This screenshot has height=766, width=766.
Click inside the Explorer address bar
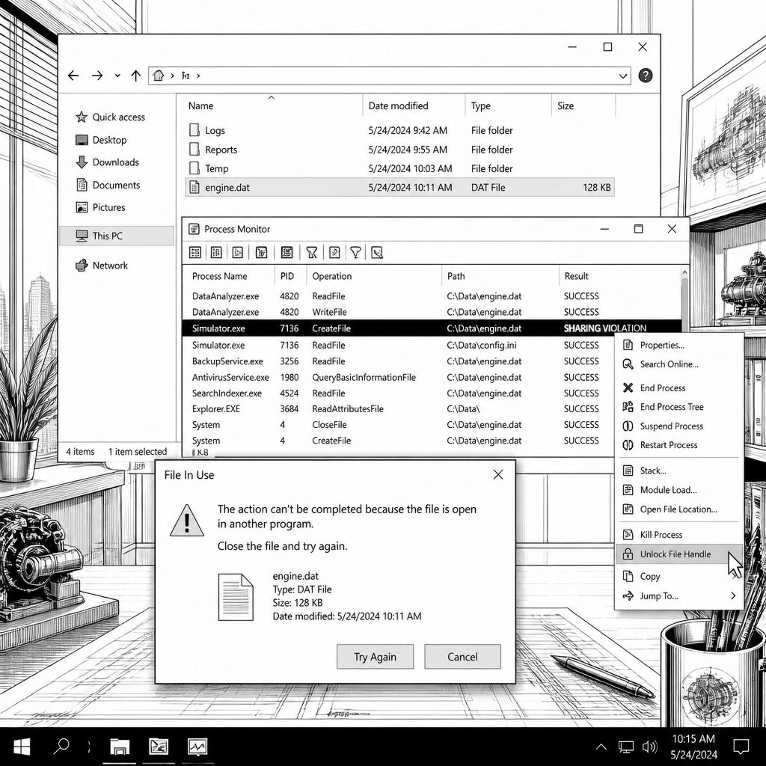[389, 76]
